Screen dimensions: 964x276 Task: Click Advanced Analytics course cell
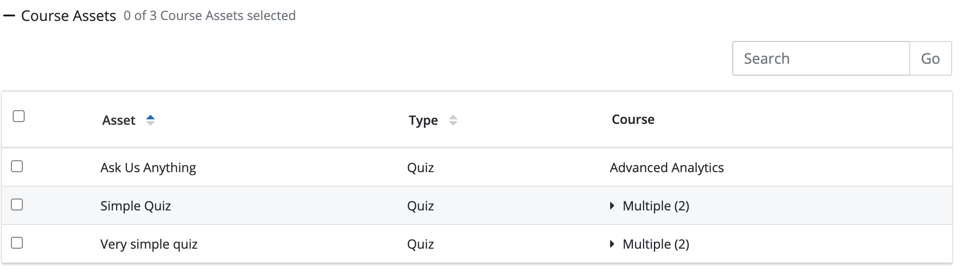(x=666, y=168)
